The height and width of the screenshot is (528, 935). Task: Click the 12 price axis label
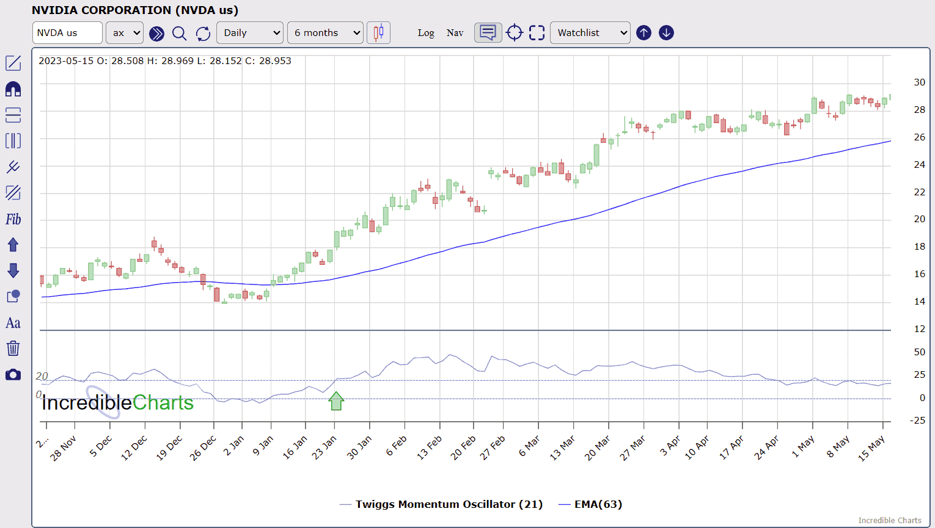[x=919, y=329]
